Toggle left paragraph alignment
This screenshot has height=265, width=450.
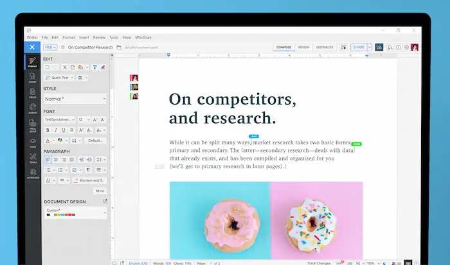(x=47, y=159)
